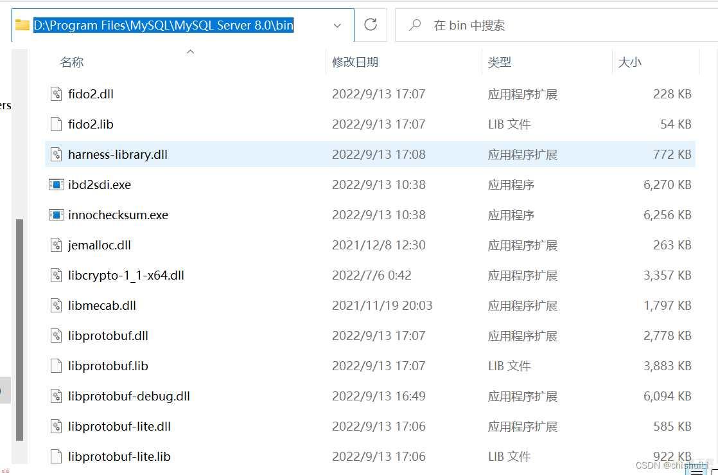Refresh the bin folder view
Viewport: 718px width, 475px height.
pos(371,25)
